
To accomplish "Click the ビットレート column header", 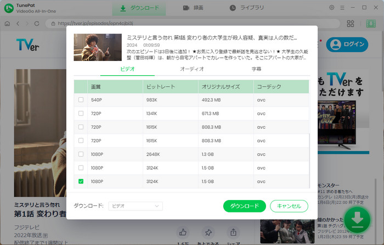I will pos(171,87).
